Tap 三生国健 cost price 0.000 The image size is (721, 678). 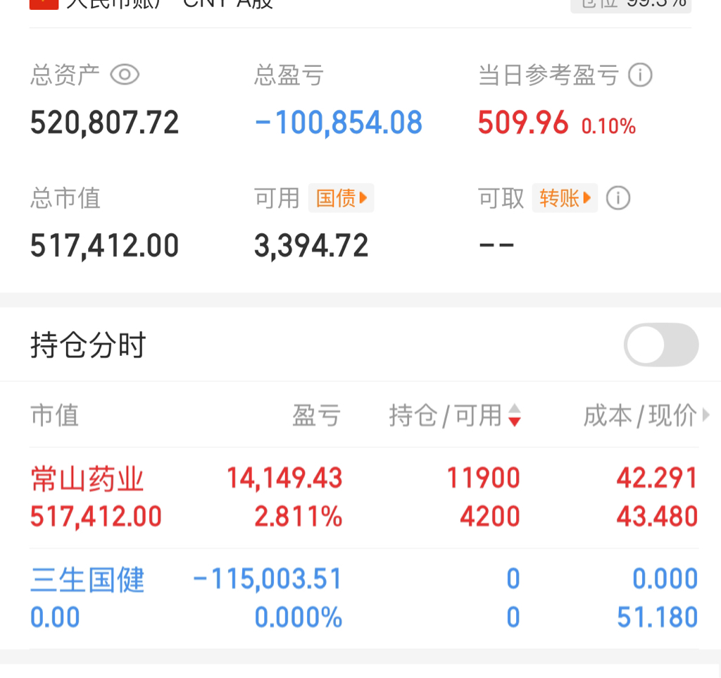[665, 579]
